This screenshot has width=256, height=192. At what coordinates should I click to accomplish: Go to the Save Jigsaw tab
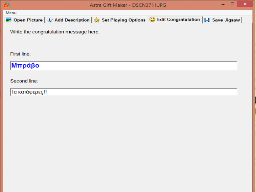point(222,20)
